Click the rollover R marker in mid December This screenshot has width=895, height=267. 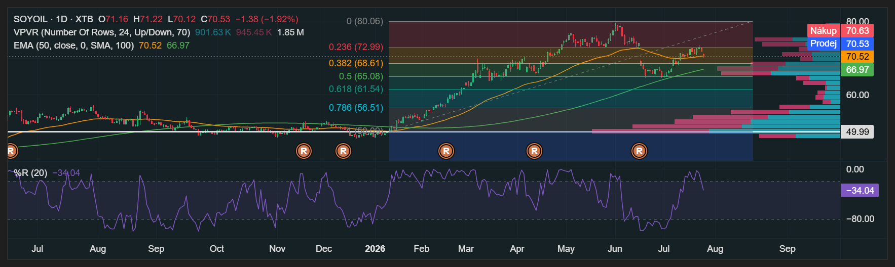coord(343,151)
